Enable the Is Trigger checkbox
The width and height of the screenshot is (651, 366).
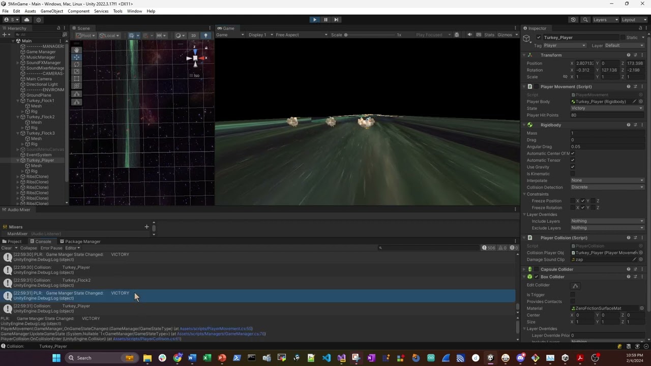click(x=573, y=295)
